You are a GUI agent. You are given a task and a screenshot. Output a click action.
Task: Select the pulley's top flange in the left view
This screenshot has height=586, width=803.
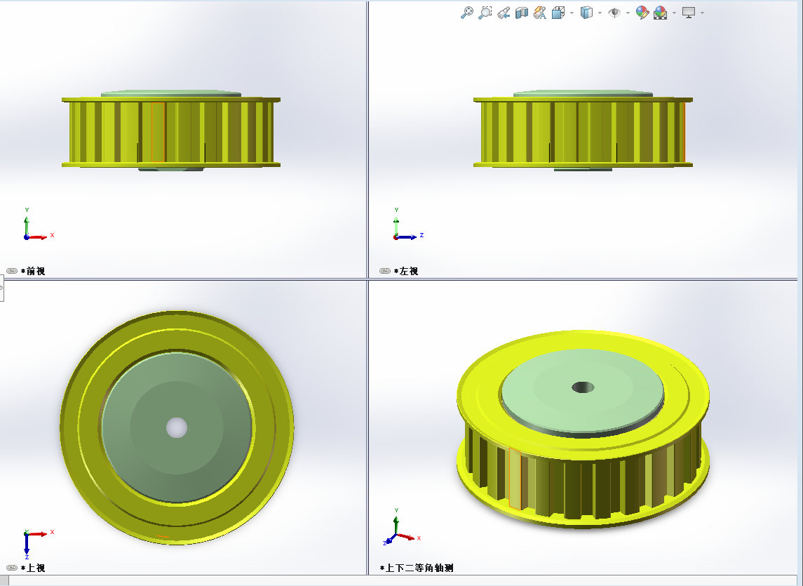[x=583, y=100]
